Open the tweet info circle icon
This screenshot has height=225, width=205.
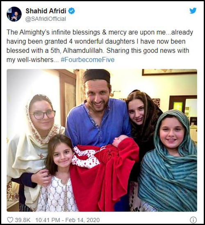click(x=193, y=220)
